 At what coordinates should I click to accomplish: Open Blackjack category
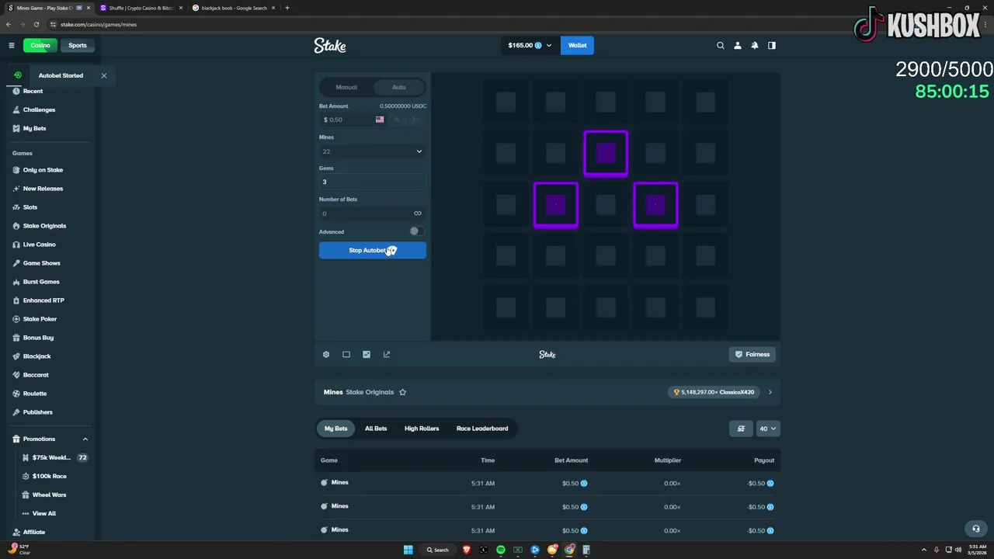pos(36,356)
